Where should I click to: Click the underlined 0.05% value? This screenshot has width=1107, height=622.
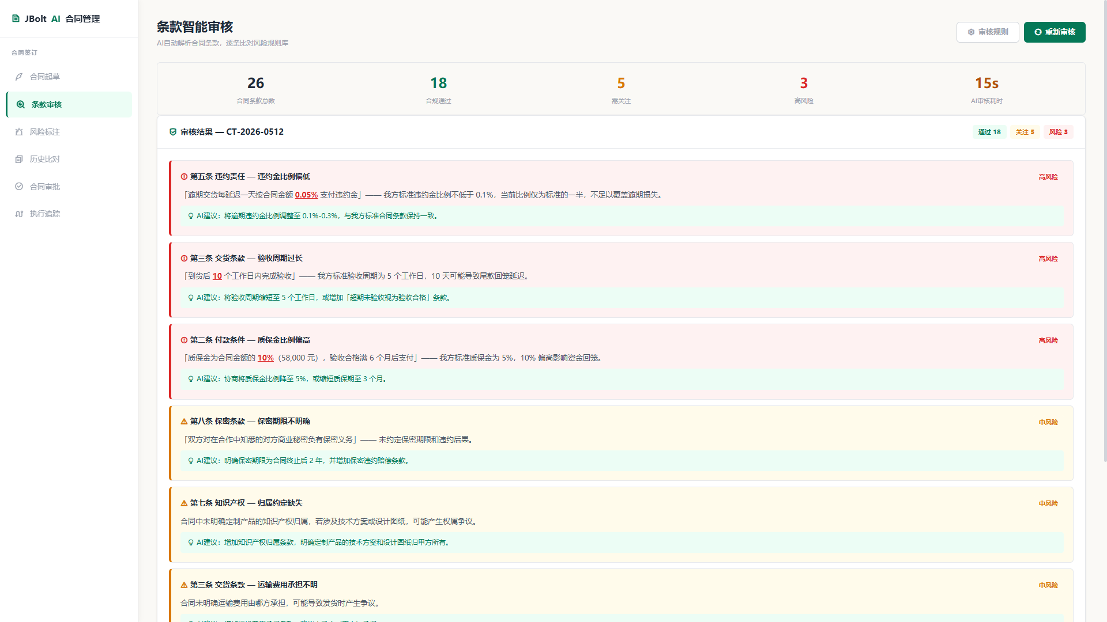pos(306,195)
